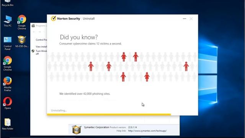Image resolution: width=245 pixels, height=138 pixels.
Task: Click product version 22.8.1.14 value
Action: click(x=132, y=127)
